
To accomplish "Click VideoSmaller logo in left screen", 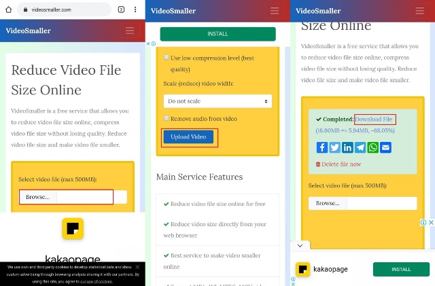I will coord(29,31).
